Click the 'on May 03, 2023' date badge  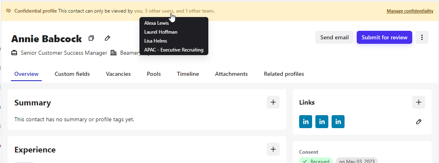coord(357,161)
